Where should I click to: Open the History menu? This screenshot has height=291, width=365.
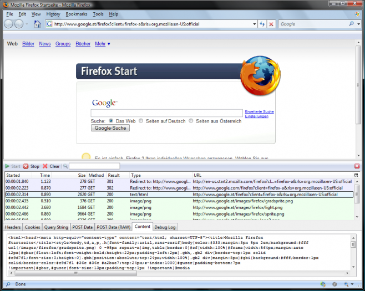pyautogui.click(x=53, y=14)
